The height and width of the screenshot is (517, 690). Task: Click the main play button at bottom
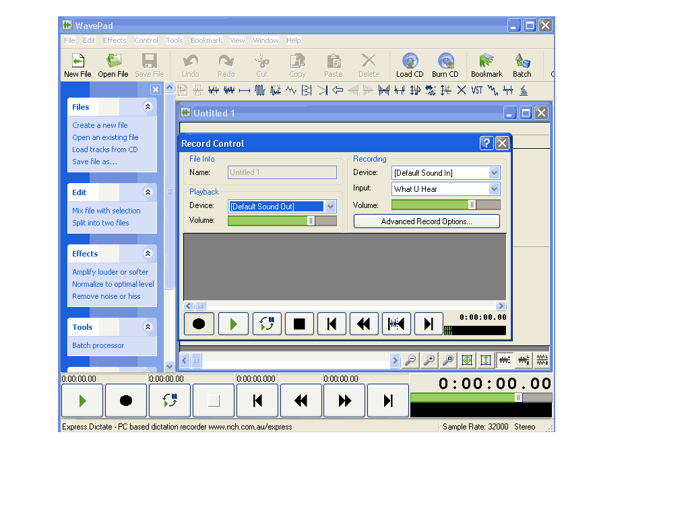tap(82, 401)
